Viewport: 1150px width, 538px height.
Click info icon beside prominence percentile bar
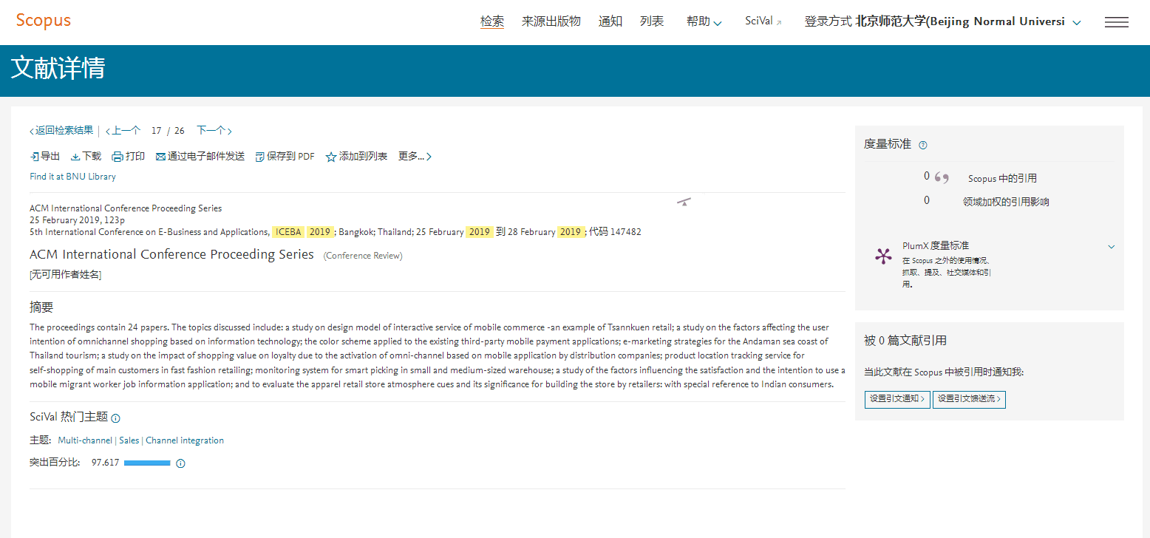pos(180,464)
